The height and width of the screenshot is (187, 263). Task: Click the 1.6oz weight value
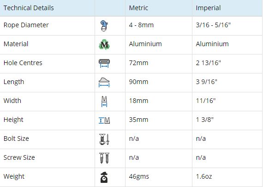pyautogui.click(x=204, y=176)
